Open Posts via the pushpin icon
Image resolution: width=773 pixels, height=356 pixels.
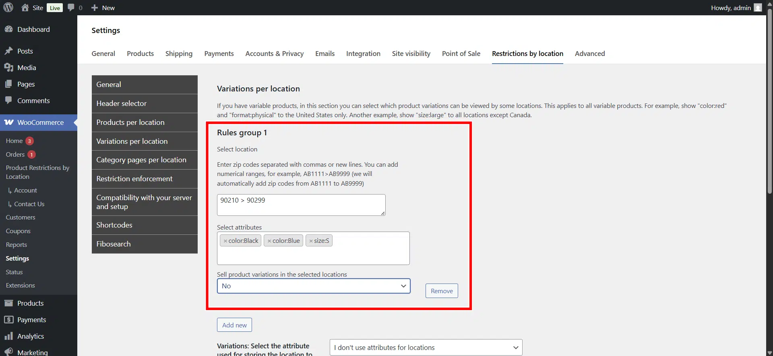pyautogui.click(x=8, y=51)
